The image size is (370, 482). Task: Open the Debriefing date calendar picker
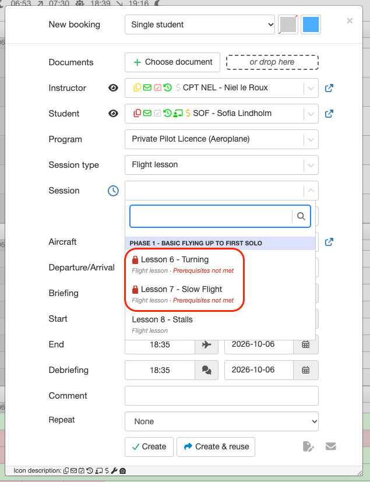point(306,370)
